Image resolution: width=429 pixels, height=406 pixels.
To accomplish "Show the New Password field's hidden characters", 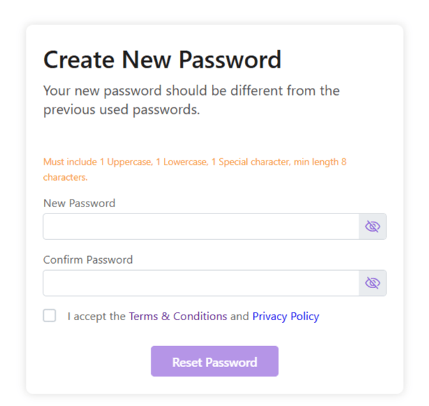I will click(x=372, y=227).
